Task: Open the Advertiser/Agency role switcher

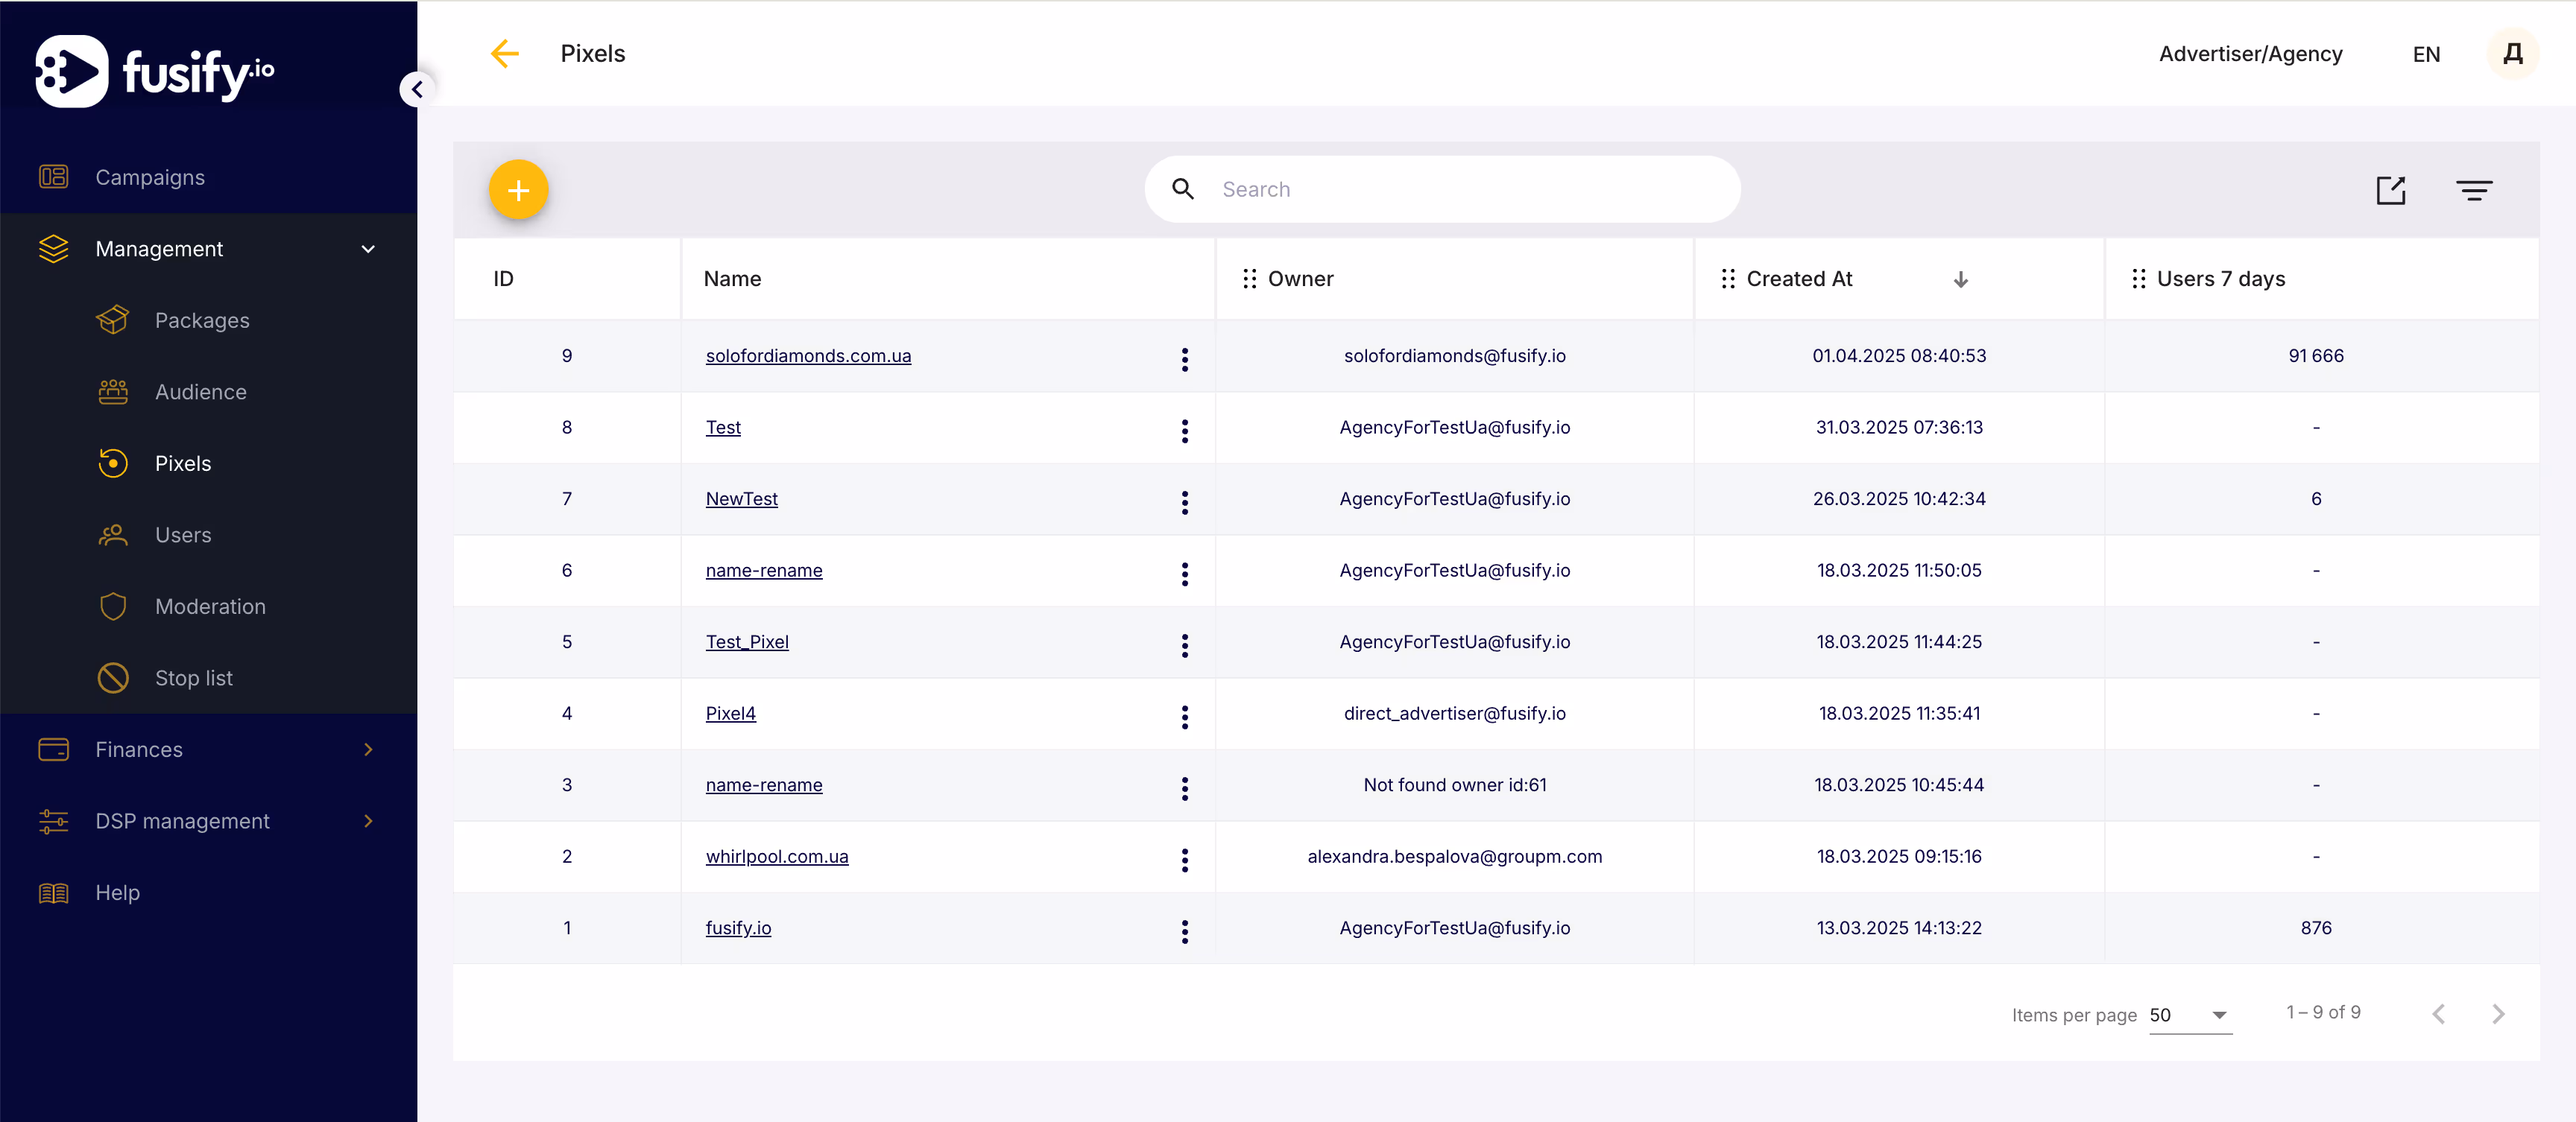Action: coord(2250,54)
